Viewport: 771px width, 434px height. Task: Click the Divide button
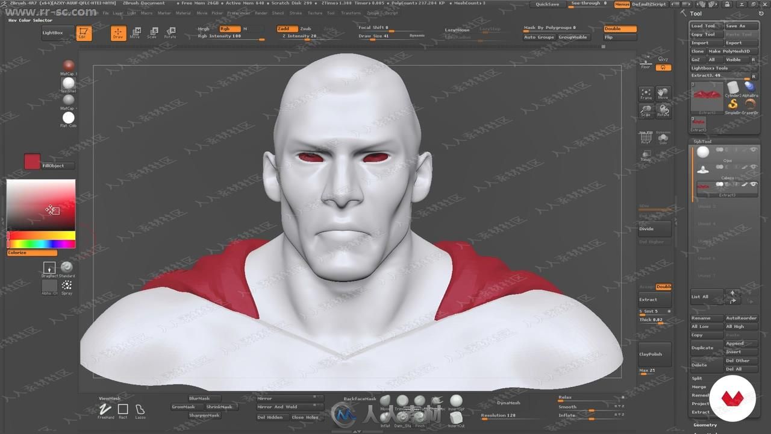(x=655, y=229)
